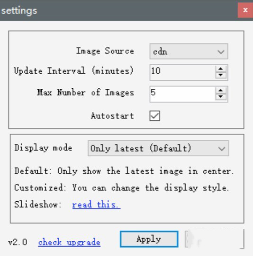This screenshot has height=256, width=253.
Task: Expand the Display mode dropdown
Action: (x=158, y=148)
